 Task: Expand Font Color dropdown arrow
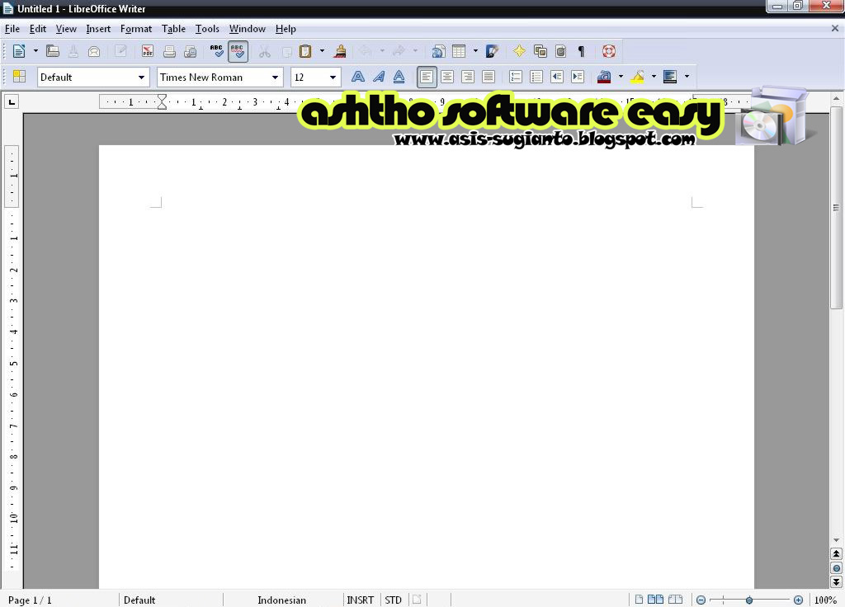click(x=621, y=77)
